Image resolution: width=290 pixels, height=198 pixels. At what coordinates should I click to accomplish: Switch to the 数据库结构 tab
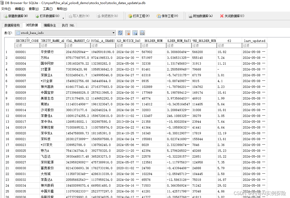[12, 25]
